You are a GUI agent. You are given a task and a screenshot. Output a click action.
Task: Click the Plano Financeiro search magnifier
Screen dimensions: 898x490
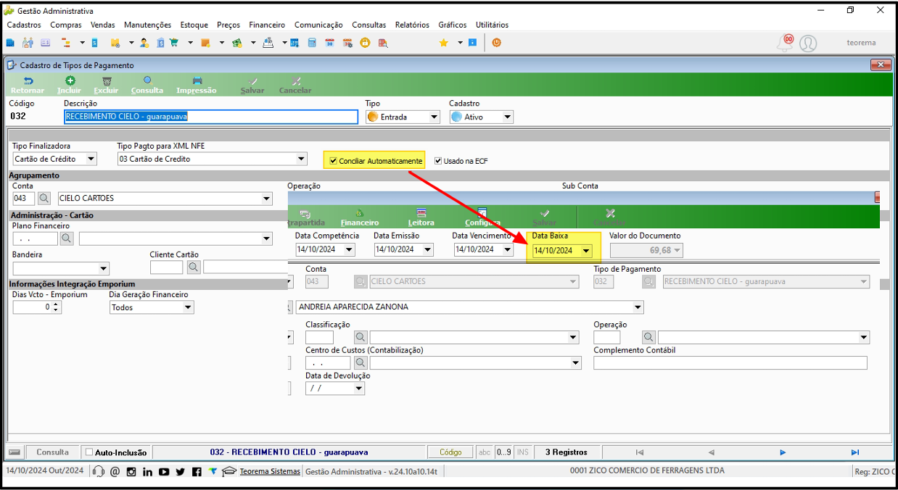(67, 238)
